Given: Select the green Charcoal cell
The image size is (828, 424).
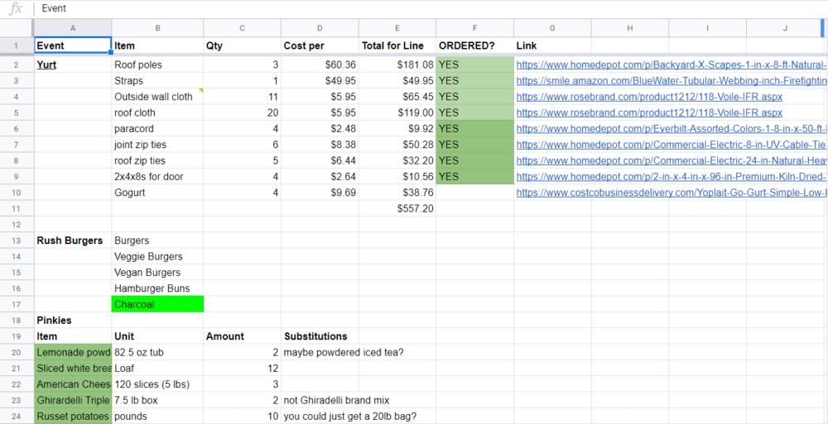Looking at the screenshot, I should tap(157, 304).
